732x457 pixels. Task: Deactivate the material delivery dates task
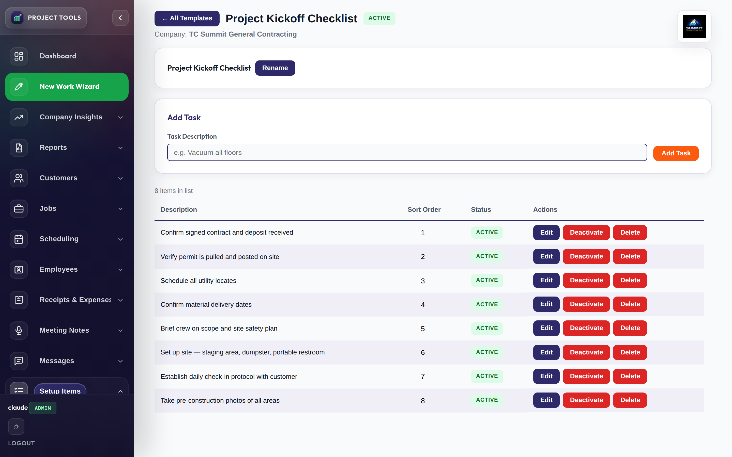tap(586, 304)
